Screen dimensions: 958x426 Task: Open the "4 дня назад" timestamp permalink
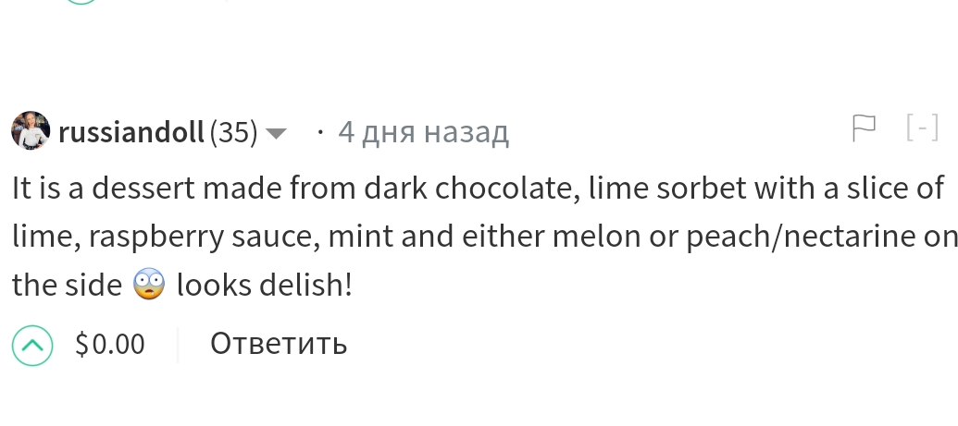pos(423,133)
